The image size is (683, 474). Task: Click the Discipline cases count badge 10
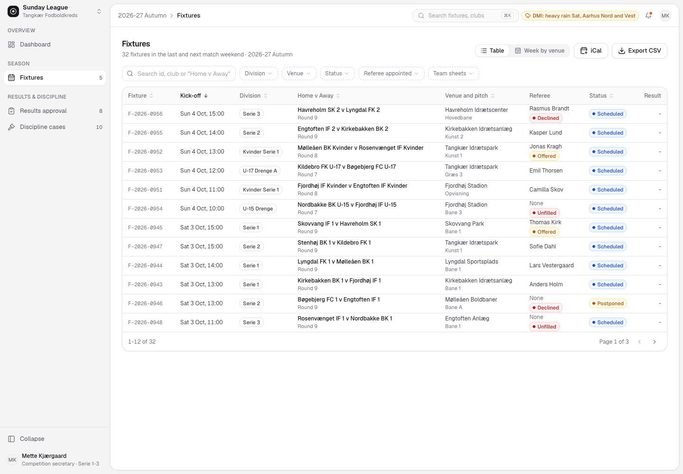pos(99,127)
